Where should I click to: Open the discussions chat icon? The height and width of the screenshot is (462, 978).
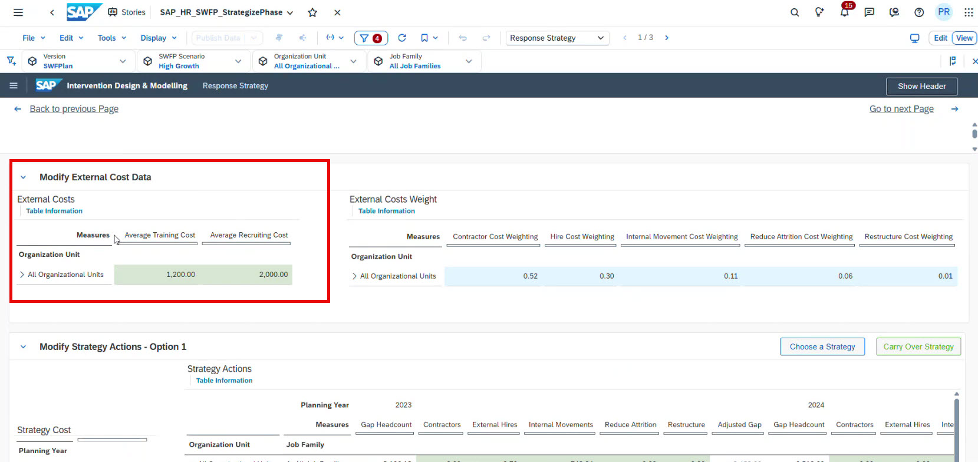click(869, 12)
